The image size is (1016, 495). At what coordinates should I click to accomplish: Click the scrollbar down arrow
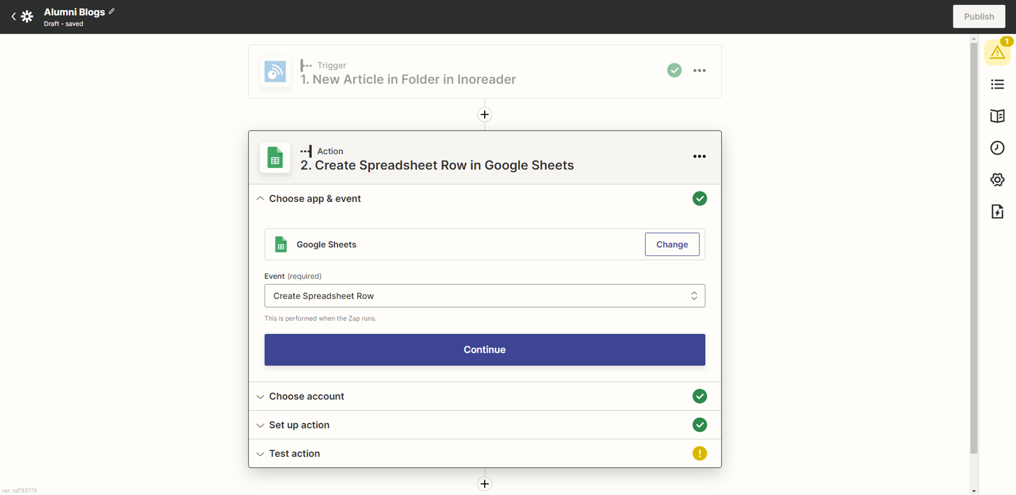[974, 491]
